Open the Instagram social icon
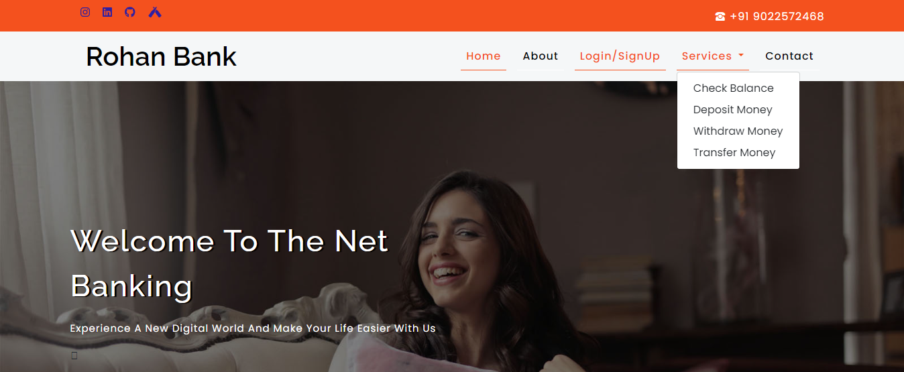The image size is (904, 372). point(85,12)
